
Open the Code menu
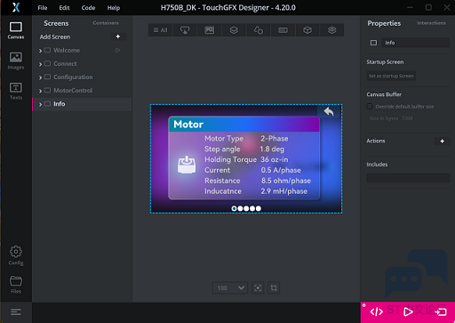[88, 8]
